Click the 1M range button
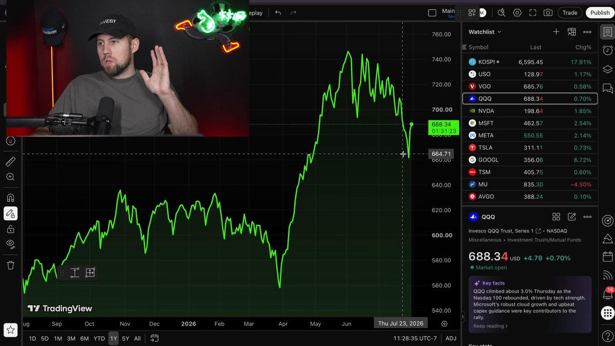The image size is (615, 346). click(58, 338)
